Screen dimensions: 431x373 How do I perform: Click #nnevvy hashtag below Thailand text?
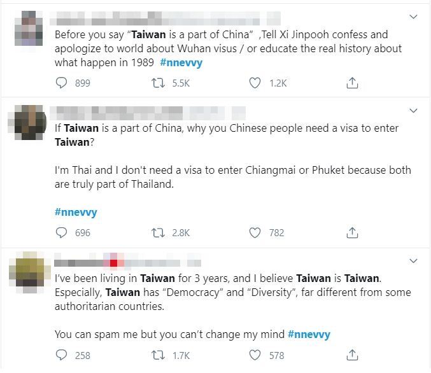(x=76, y=212)
